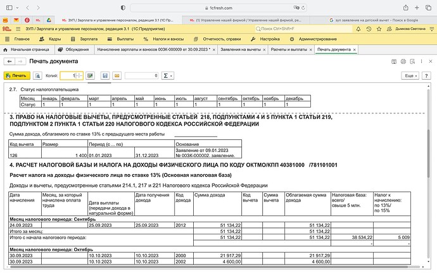Open the 'Отчетность, справки' section
This screenshot has width=437, height=273.
(217, 39)
